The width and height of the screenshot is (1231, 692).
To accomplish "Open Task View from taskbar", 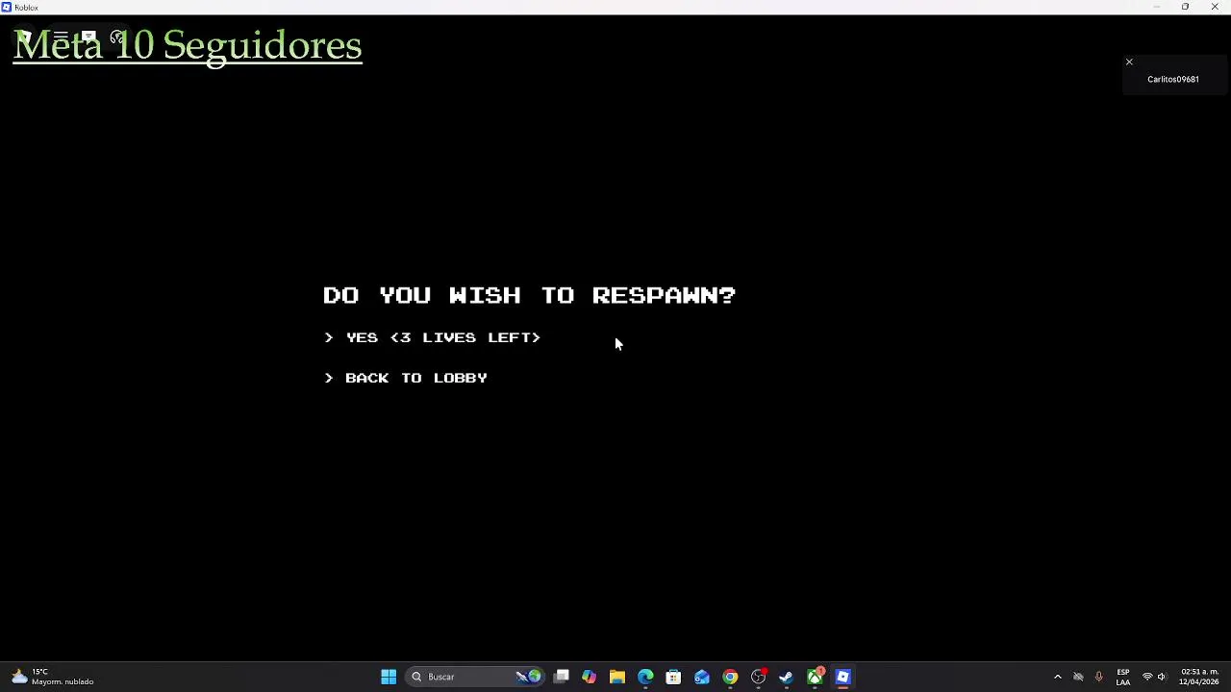I will point(562,677).
